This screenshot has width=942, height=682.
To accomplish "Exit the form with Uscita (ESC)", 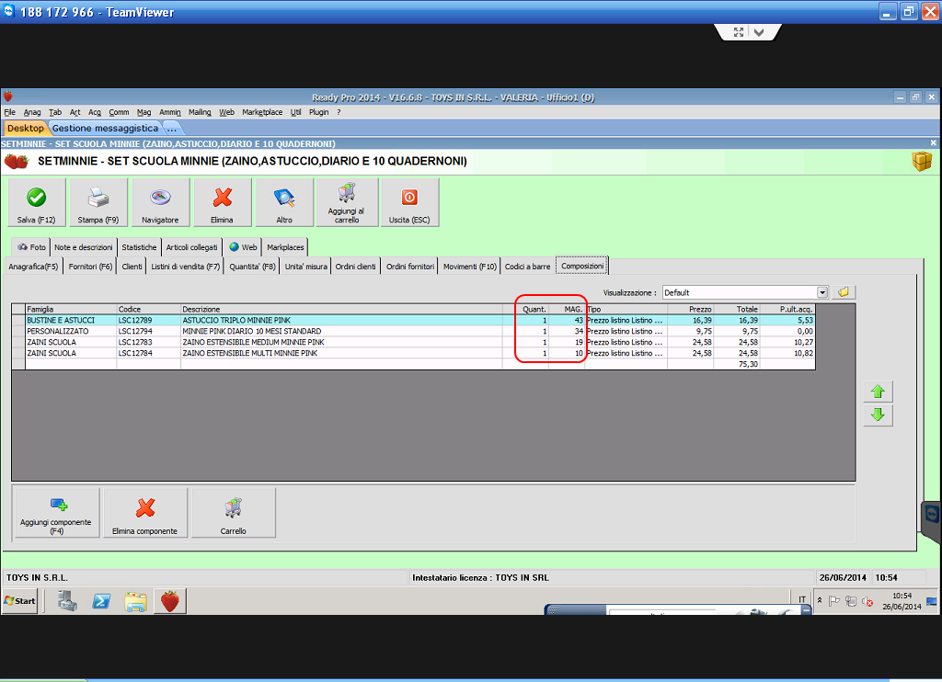I will 409,202.
